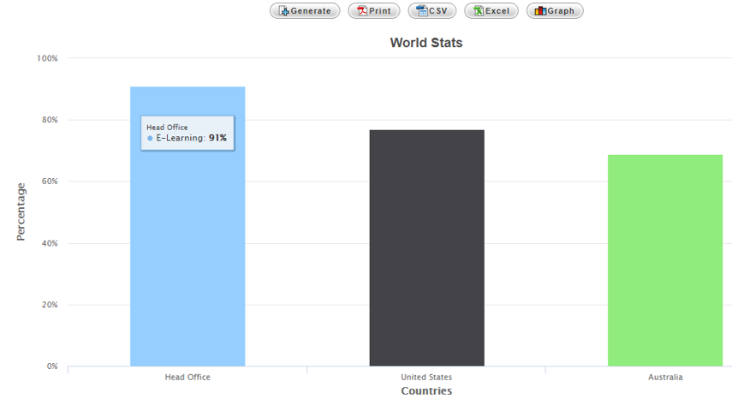This screenshot has width=732, height=405.
Task: Click the Countries x-axis title
Action: (x=426, y=391)
